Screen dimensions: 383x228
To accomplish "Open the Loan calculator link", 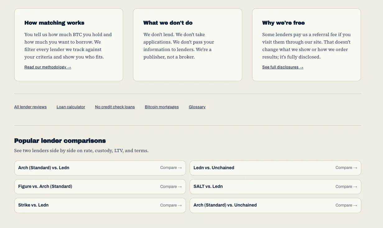I will (71, 107).
